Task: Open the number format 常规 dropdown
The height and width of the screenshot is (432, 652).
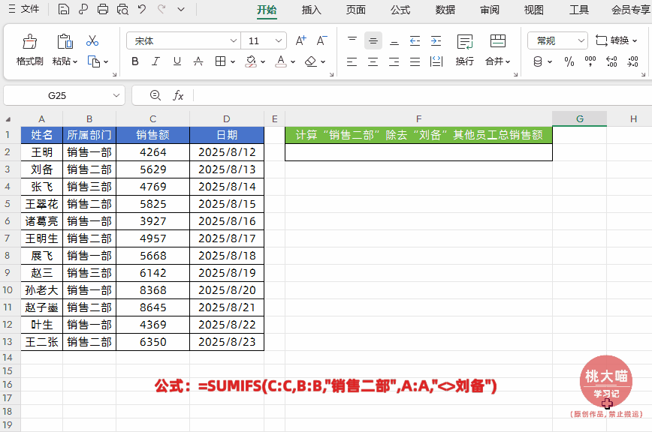Action: (581, 40)
